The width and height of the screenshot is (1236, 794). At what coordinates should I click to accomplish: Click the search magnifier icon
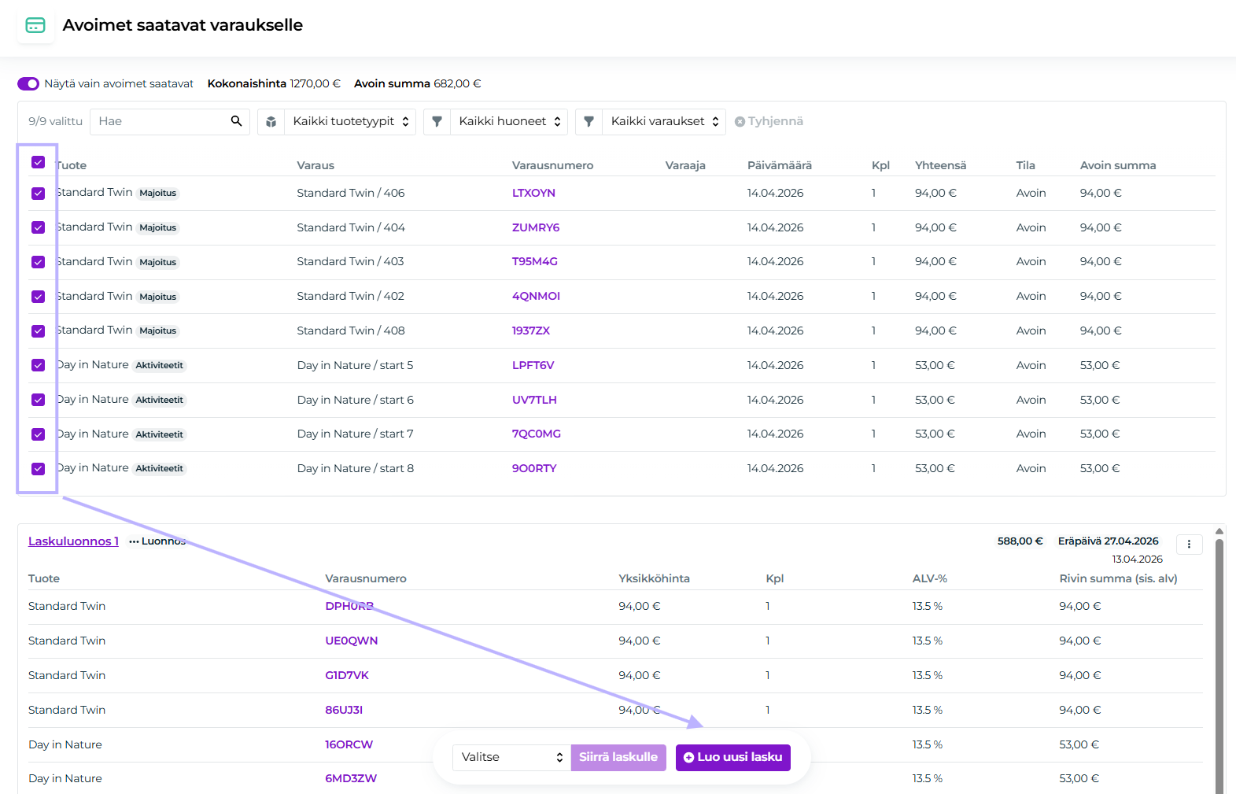pyautogui.click(x=236, y=121)
